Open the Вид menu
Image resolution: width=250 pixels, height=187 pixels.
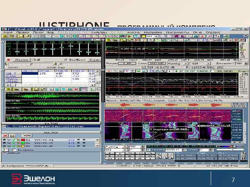point(50,32)
